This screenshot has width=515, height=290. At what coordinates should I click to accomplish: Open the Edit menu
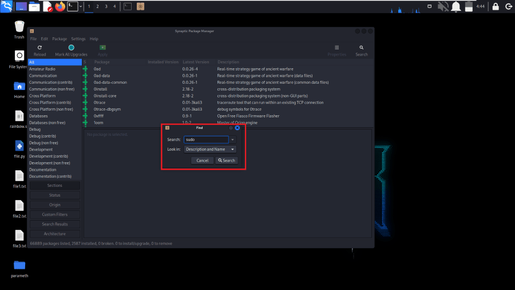click(x=44, y=39)
